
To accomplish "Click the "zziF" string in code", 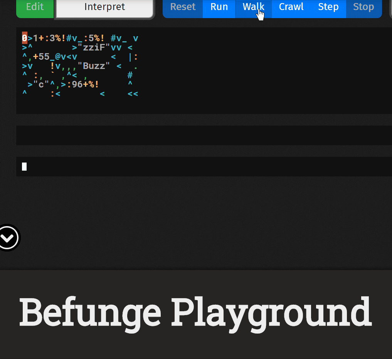I will (x=94, y=47).
